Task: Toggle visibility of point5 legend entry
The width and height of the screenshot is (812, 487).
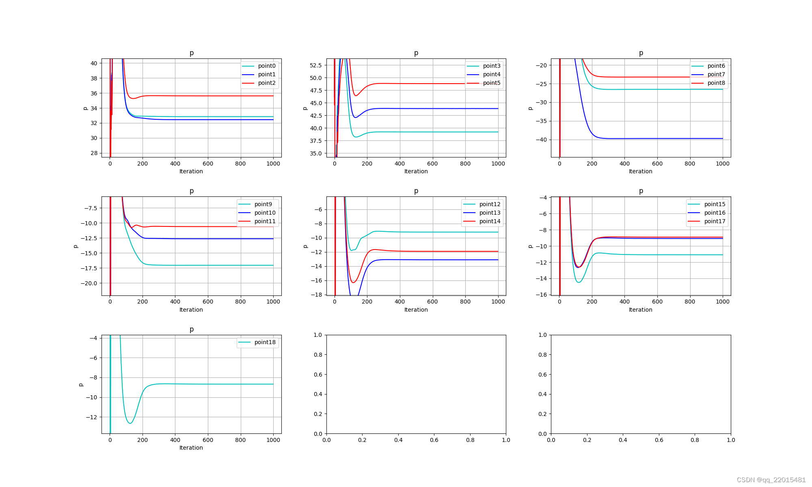Action: [x=492, y=82]
